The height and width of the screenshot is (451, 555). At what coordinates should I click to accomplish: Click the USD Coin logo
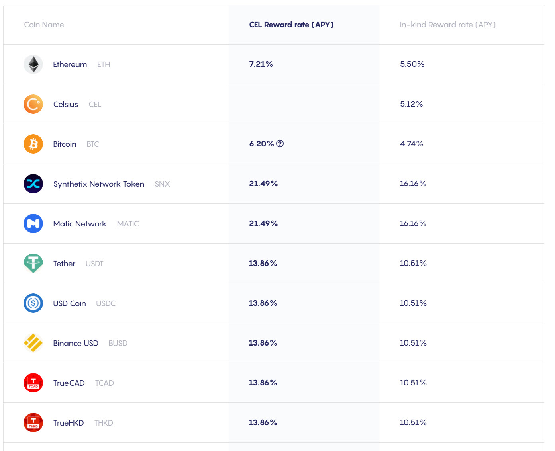33,303
